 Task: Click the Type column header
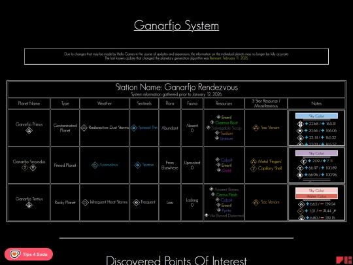click(65, 103)
